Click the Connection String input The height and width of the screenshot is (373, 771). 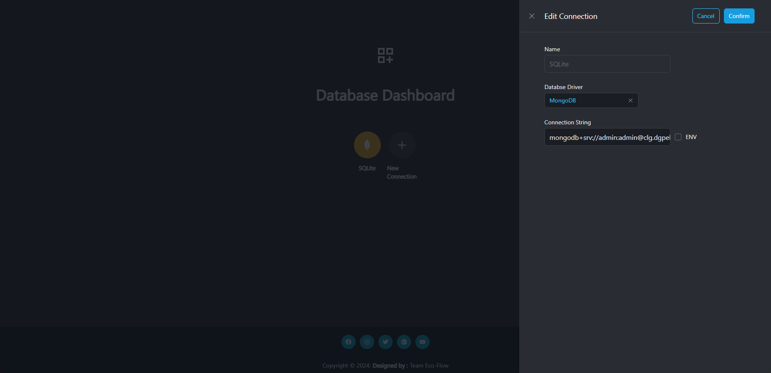click(607, 137)
